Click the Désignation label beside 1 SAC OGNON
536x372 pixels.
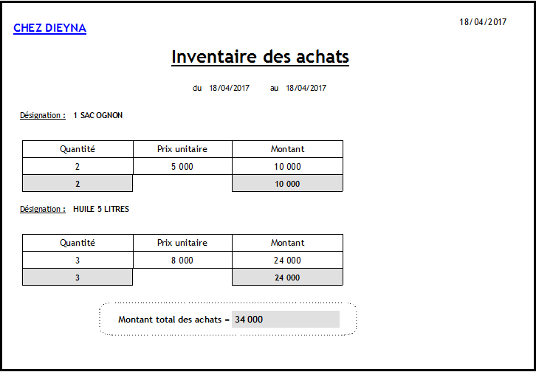(x=43, y=115)
